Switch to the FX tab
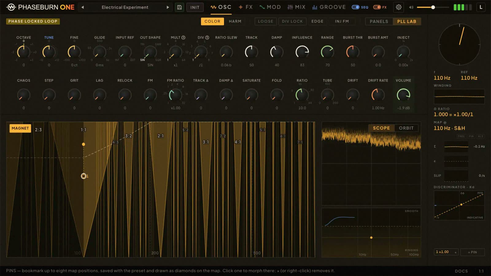Viewport: 491px width, 276px height. point(245,7)
